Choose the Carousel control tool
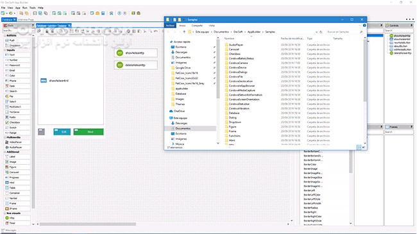The image size is (417, 234). coord(17,172)
